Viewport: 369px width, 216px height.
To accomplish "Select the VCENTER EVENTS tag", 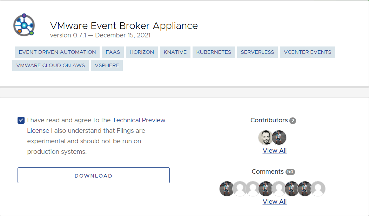I will pyautogui.click(x=308, y=52).
